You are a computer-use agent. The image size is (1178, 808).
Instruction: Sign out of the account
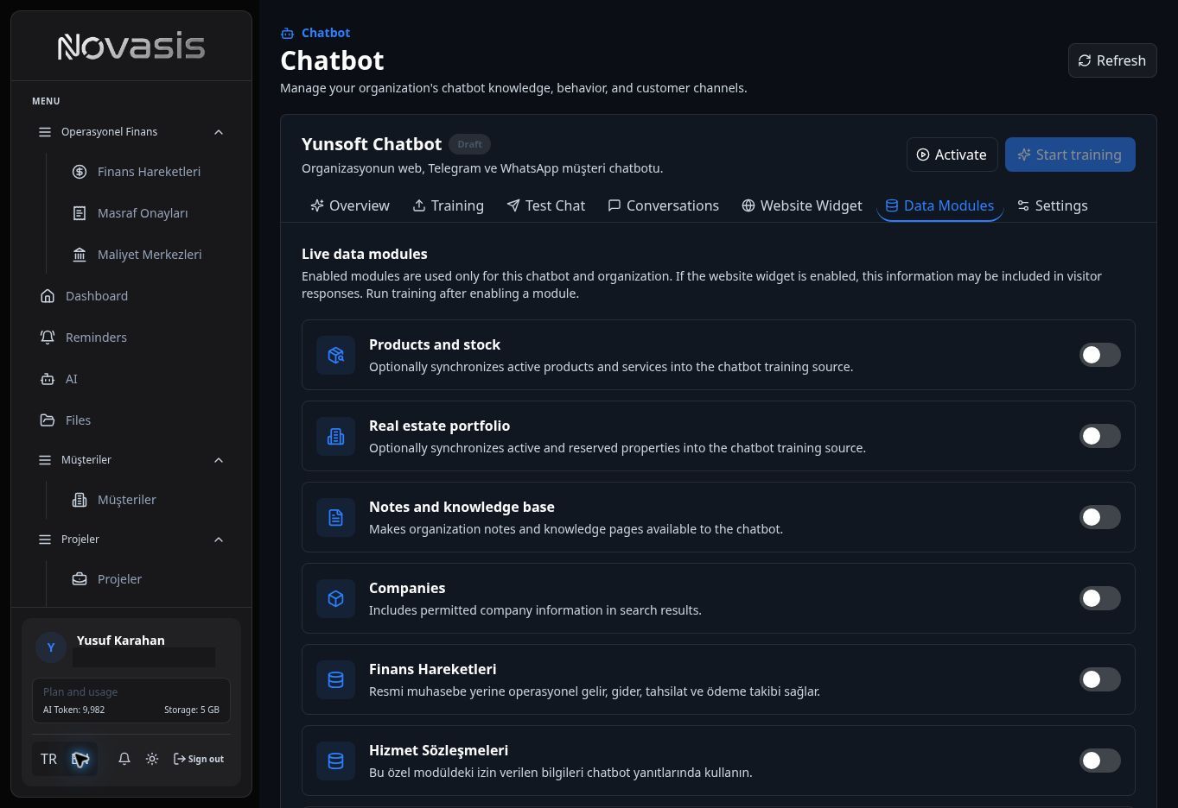coord(199,759)
